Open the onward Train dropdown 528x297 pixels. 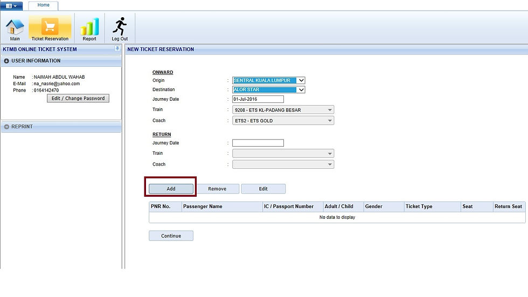(283, 110)
